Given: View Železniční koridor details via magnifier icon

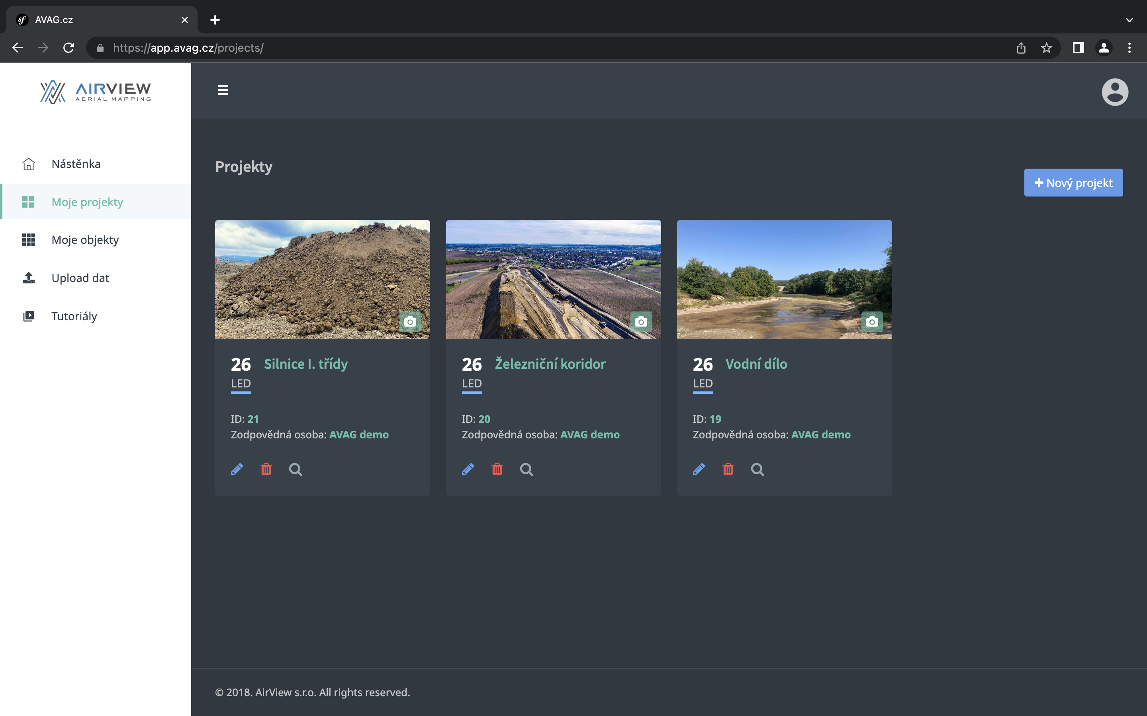Looking at the screenshot, I should (526, 469).
